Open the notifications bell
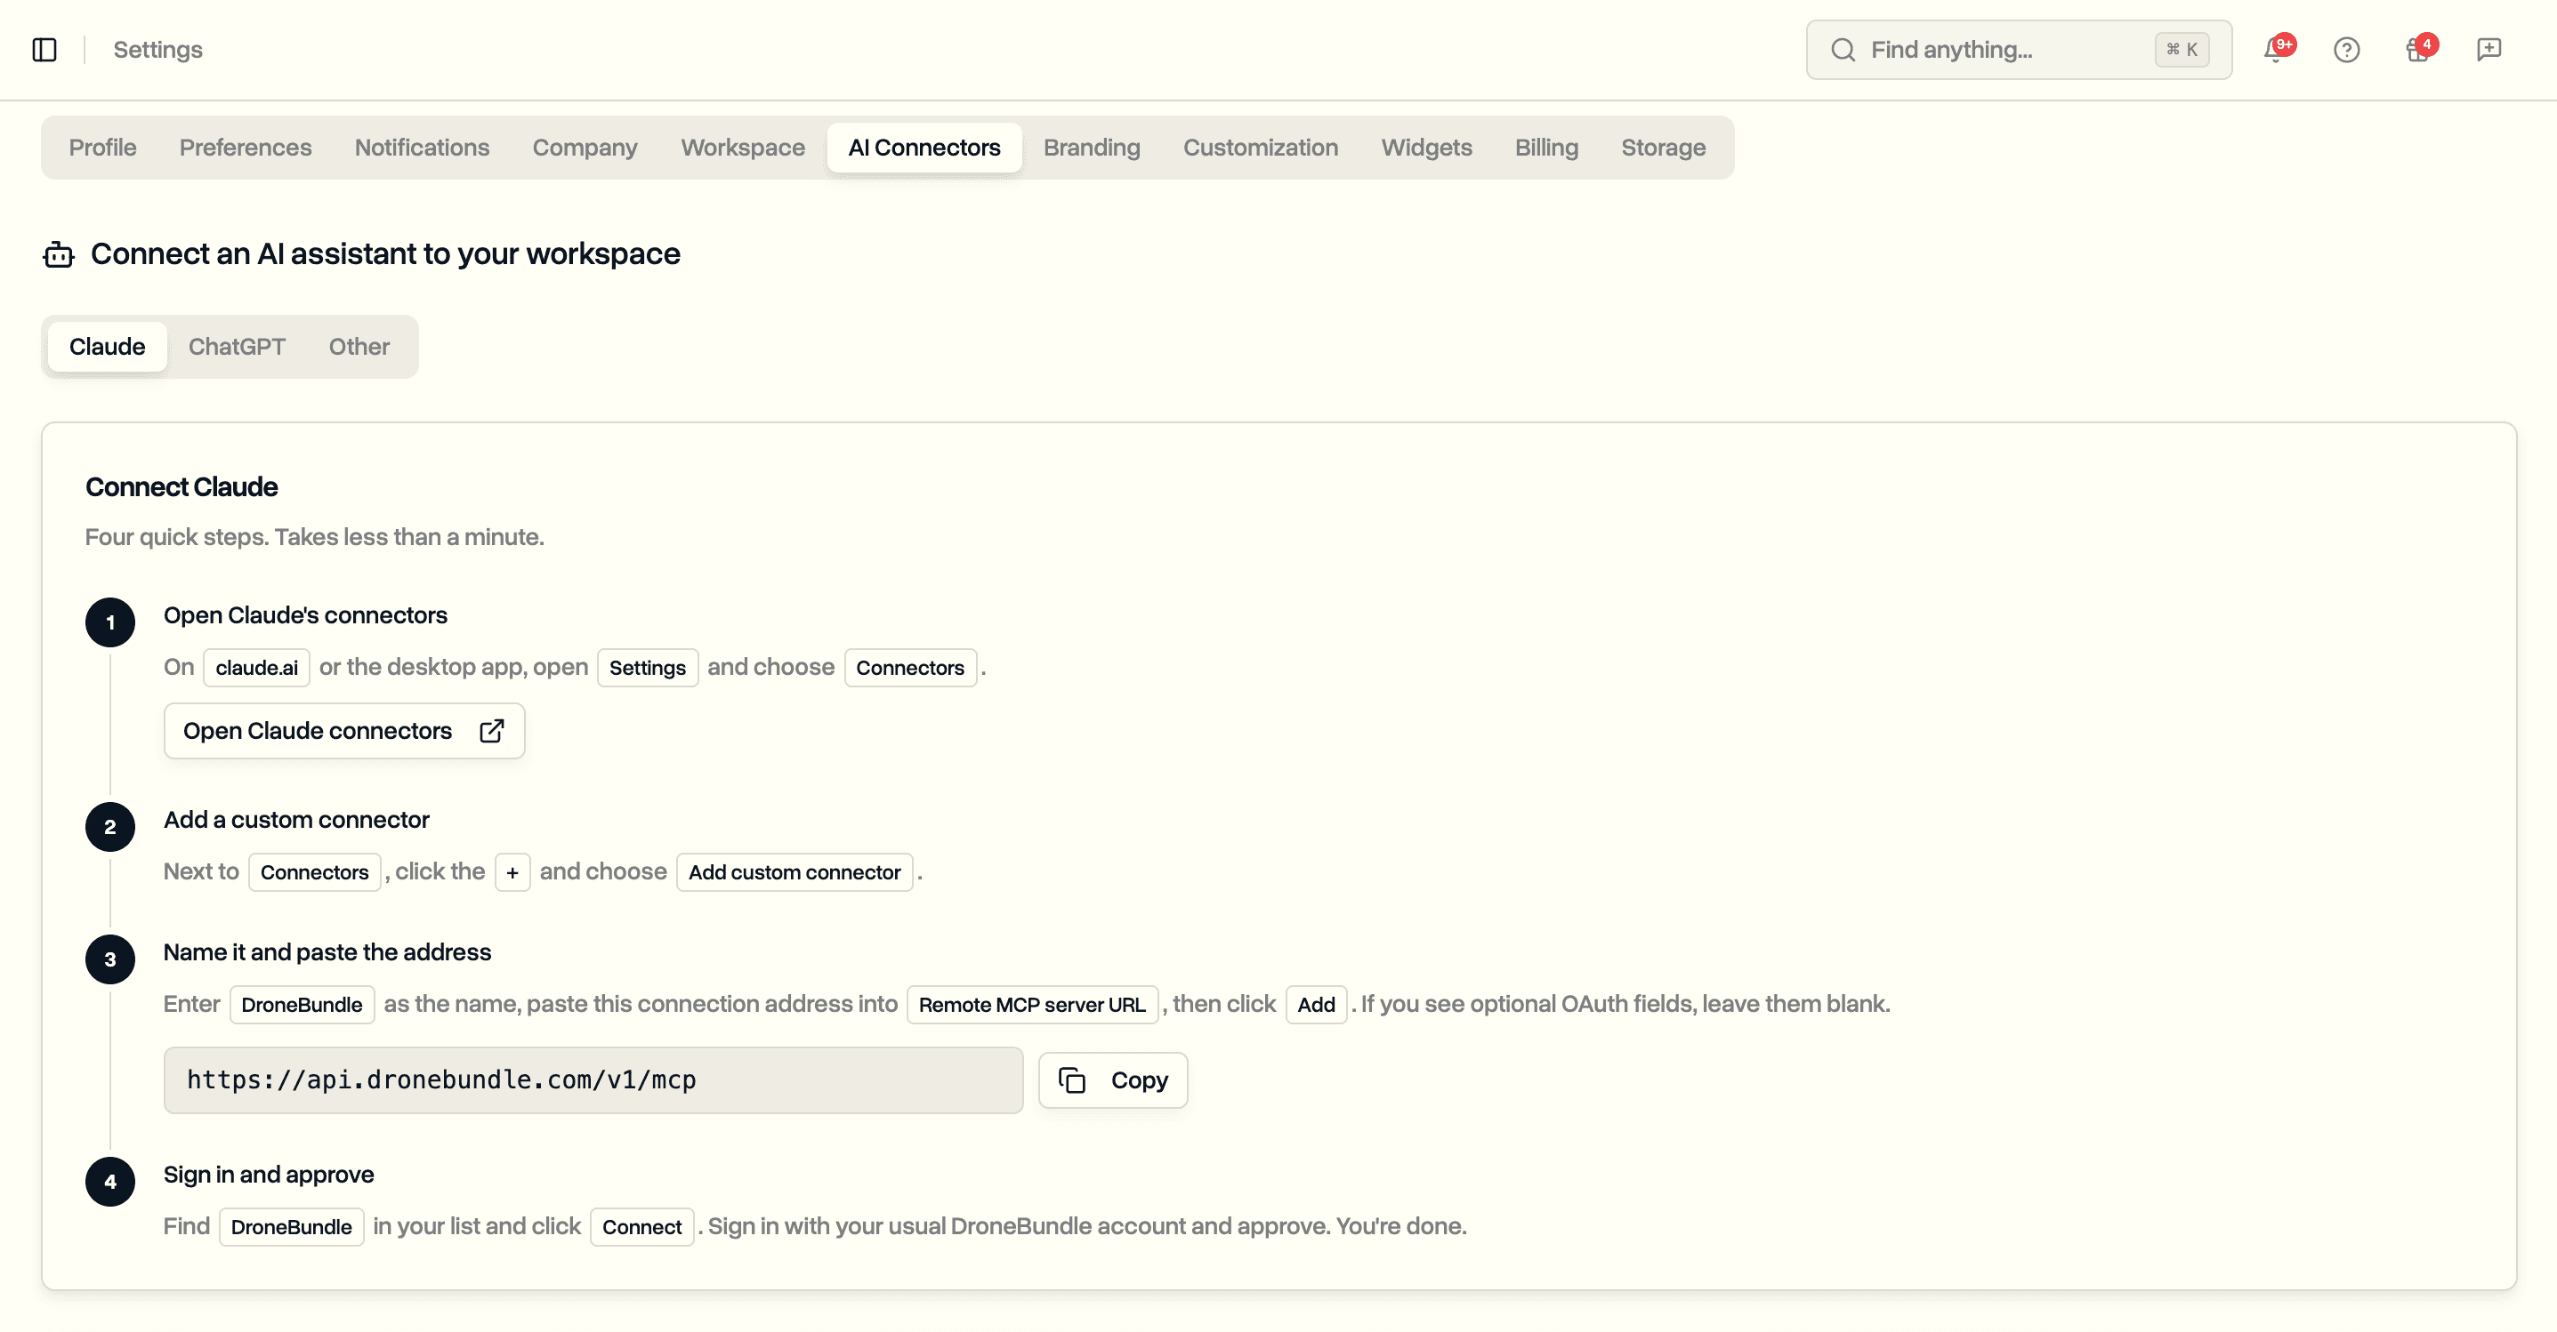Screen dimensions: 2557x1332 2275,50
